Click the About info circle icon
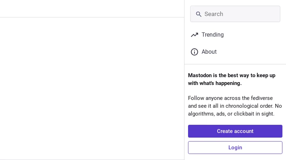Image resolution: width=286 pixels, height=160 pixels. click(x=194, y=52)
